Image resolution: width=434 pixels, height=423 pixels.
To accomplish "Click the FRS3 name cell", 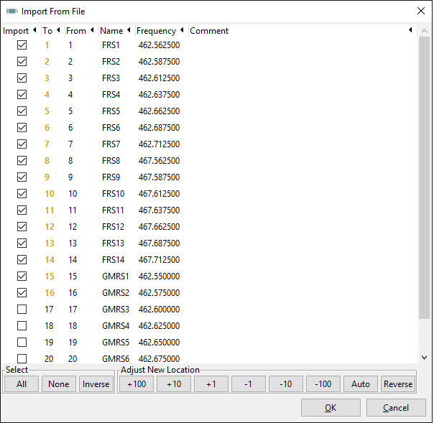I will pyautogui.click(x=111, y=78).
